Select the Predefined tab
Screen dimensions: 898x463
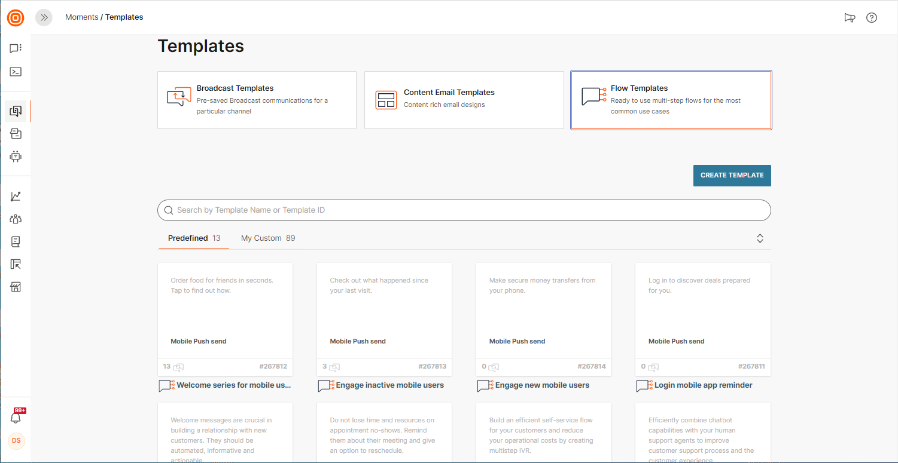[194, 238]
